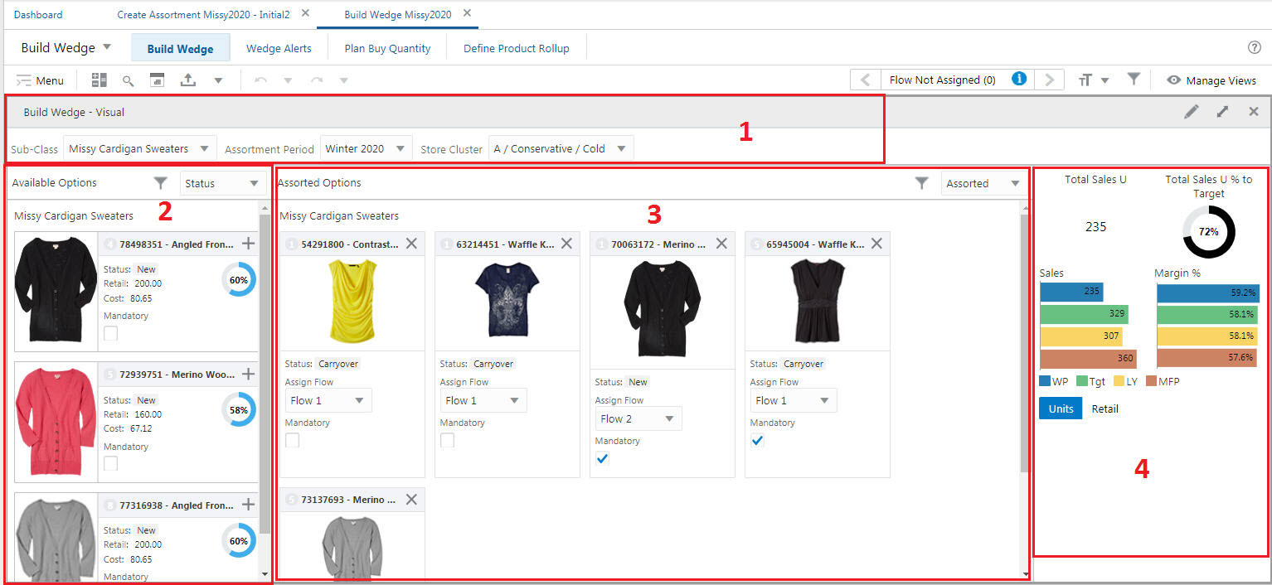The height and width of the screenshot is (585, 1272).
Task: Switch to the Wedge Alerts tab
Action: pyautogui.click(x=279, y=47)
